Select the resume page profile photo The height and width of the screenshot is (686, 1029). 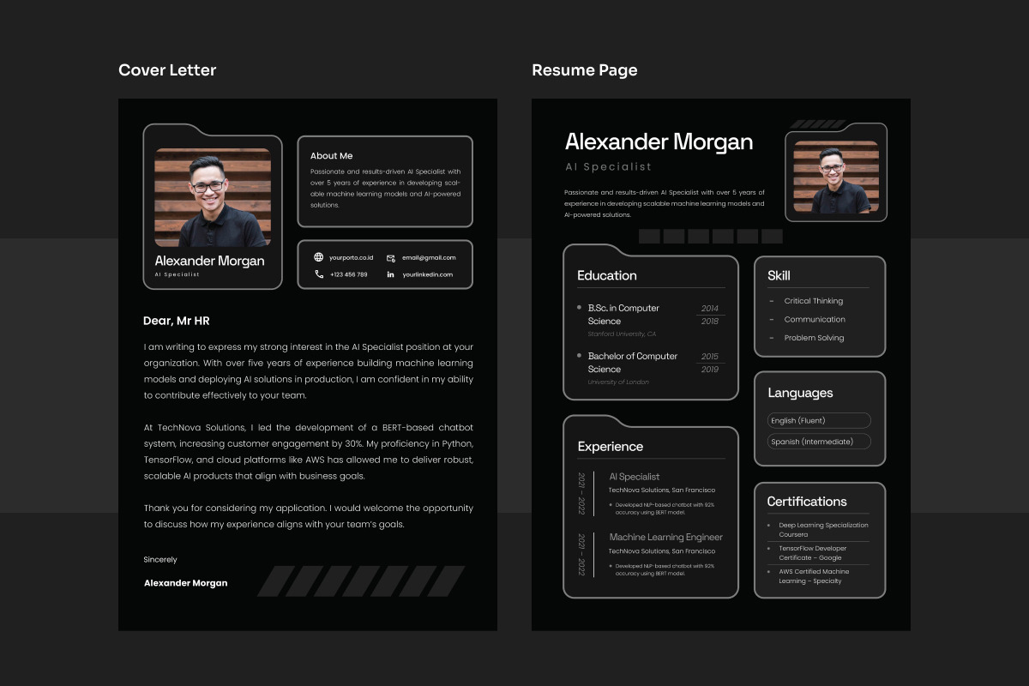[x=836, y=177]
